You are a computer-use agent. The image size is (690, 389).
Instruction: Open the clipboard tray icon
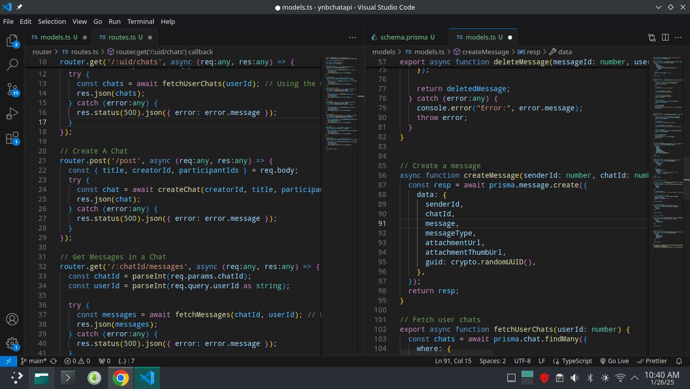click(x=559, y=378)
